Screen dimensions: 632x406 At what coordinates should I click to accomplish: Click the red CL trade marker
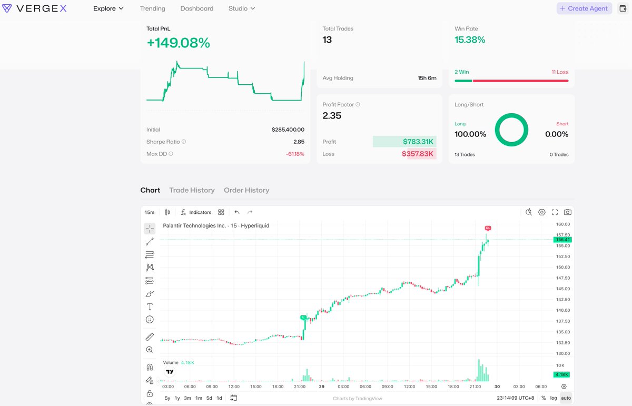tap(488, 228)
